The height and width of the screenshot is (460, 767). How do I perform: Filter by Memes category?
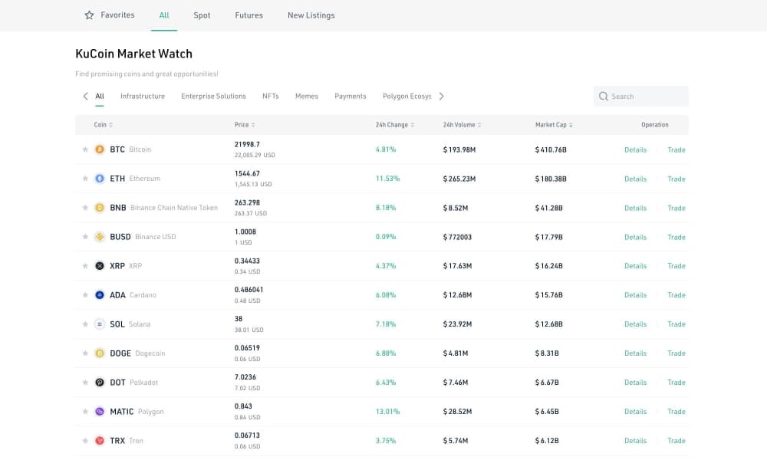pos(307,97)
